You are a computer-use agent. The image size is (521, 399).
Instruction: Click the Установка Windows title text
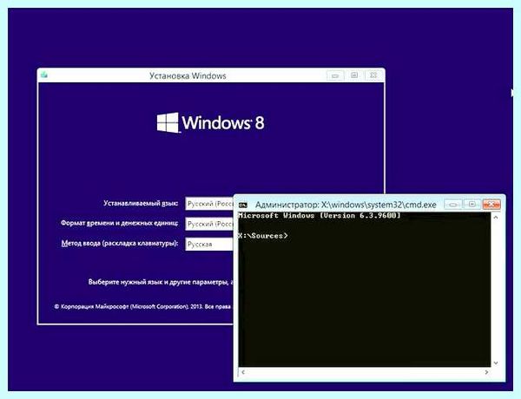point(188,76)
